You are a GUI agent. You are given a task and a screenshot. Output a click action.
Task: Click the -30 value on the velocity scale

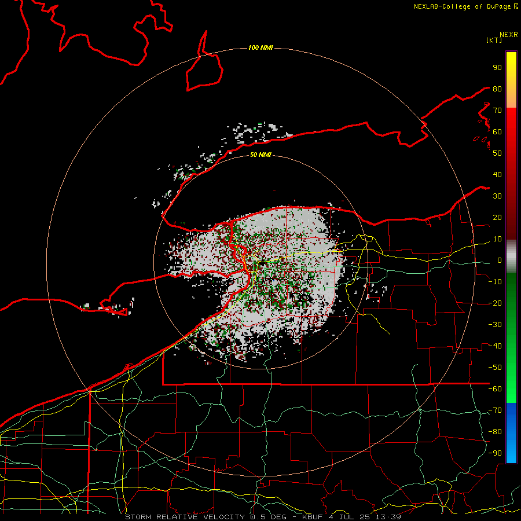(495, 325)
